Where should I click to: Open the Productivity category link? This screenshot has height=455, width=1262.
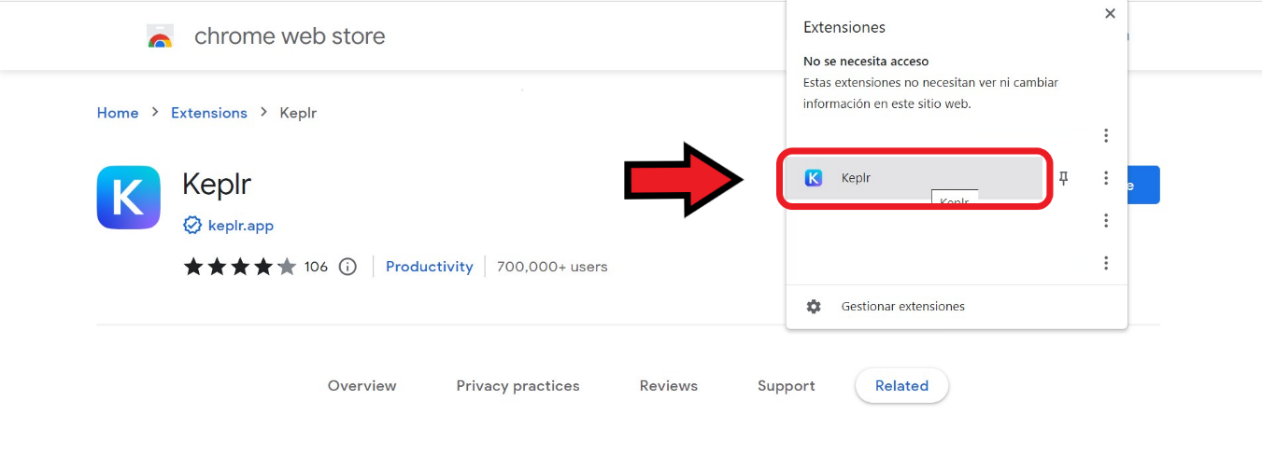(430, 267)
